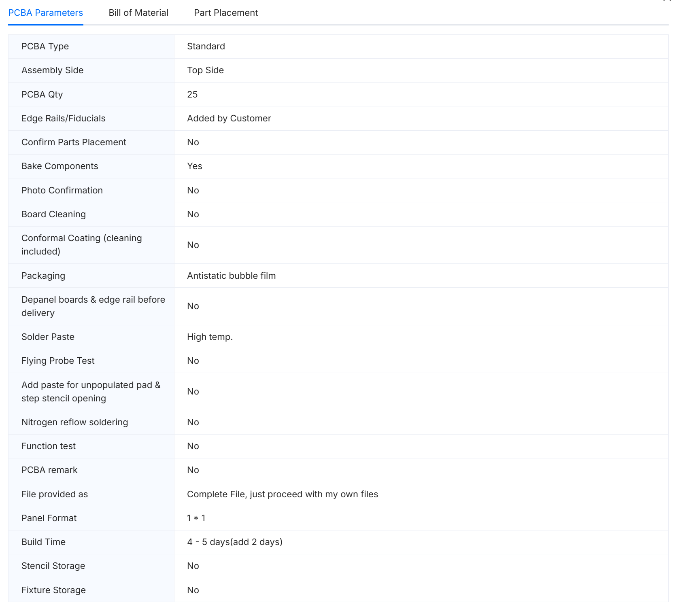Viewport: 680px width, 613px height.
Task: Open the Part Placement tab
Action: pyautogui.click(x=226, y=13)
